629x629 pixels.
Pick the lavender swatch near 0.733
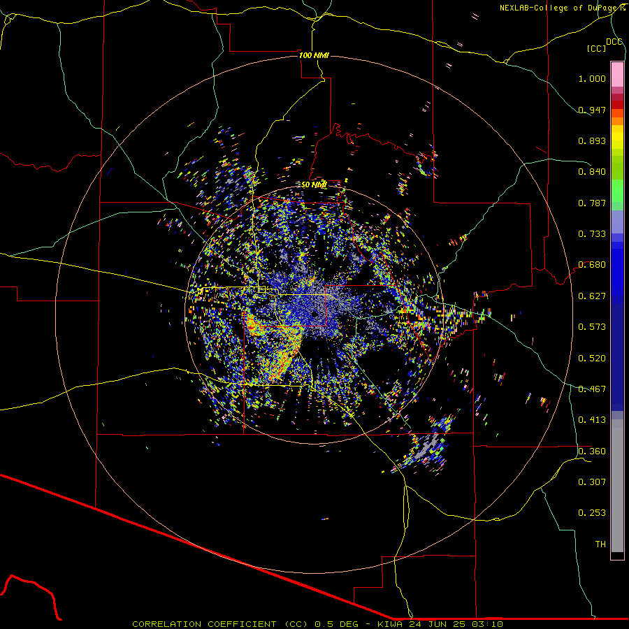click(x=617, y=222)
